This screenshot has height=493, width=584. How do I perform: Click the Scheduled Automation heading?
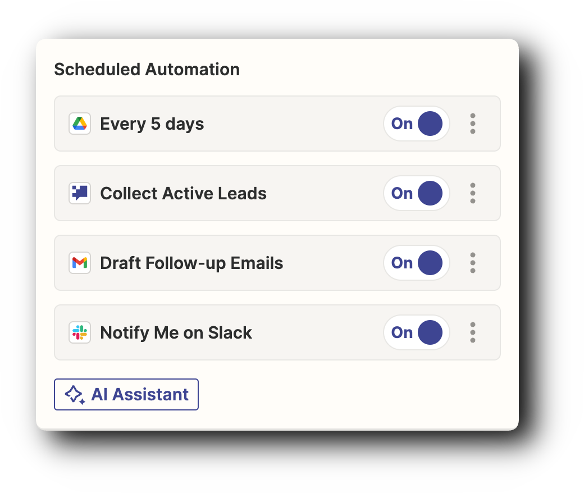pyautogui.click(x=147, y=69)
